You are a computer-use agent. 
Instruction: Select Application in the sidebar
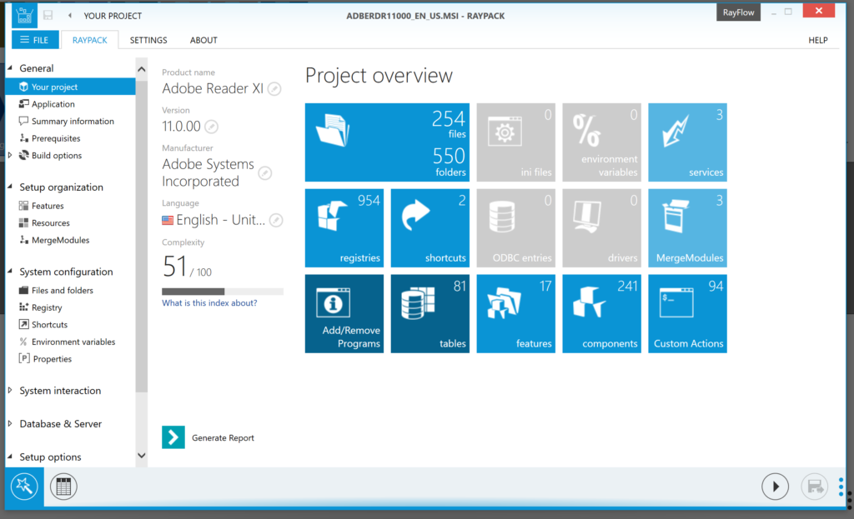(53, 104)
